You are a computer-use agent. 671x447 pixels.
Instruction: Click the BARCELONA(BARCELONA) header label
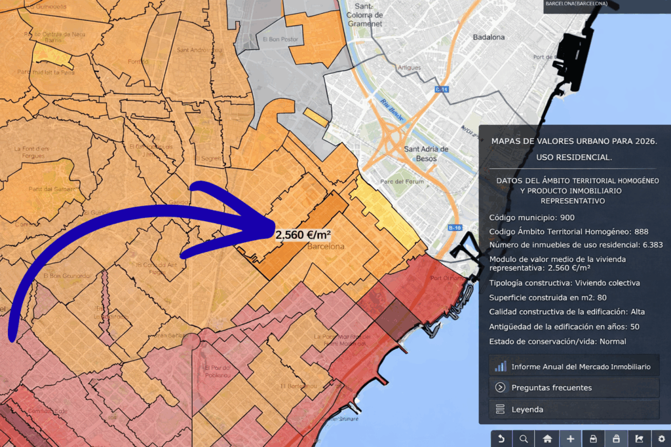576,4
